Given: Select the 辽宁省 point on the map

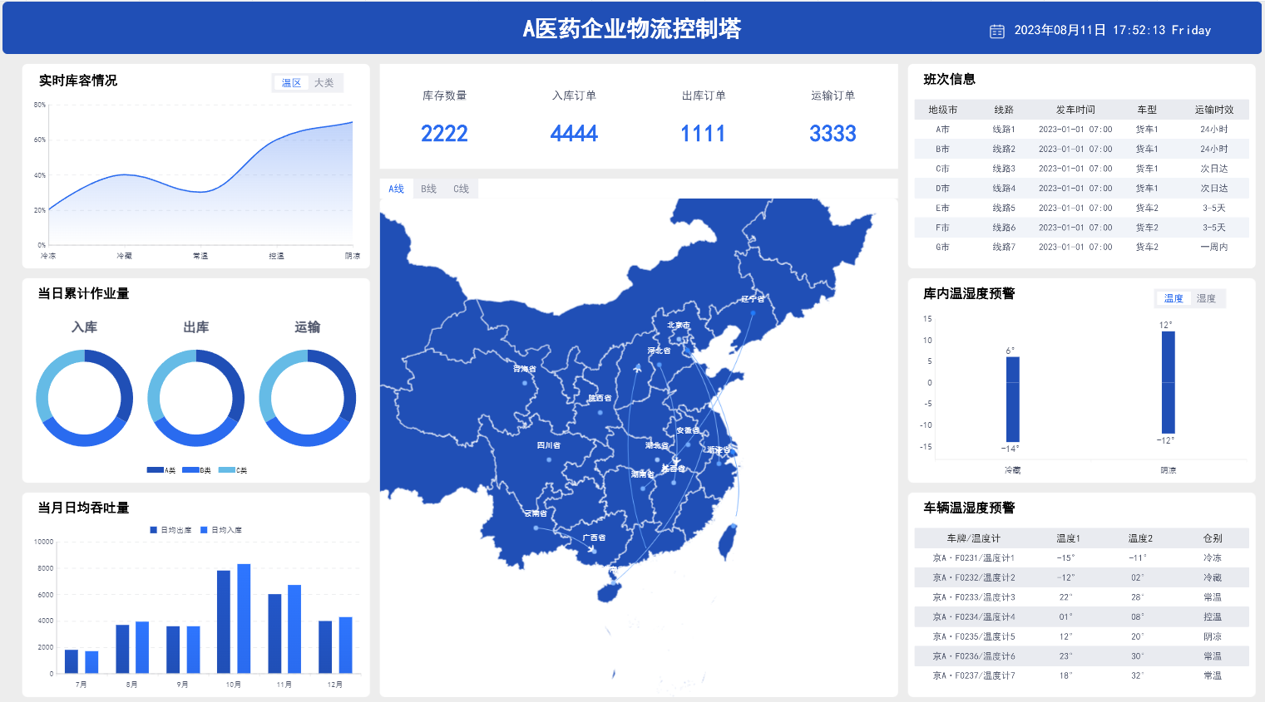Looking at the screenshot, I should pyautogui.click(x=753, y=313).
